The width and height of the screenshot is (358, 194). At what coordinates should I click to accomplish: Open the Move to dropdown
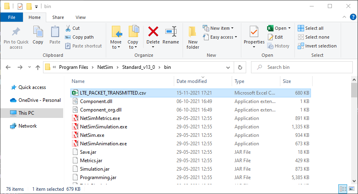click(116, 37)
